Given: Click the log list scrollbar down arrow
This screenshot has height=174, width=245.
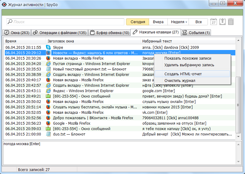Looking at the screenshot, I should 238,137.
